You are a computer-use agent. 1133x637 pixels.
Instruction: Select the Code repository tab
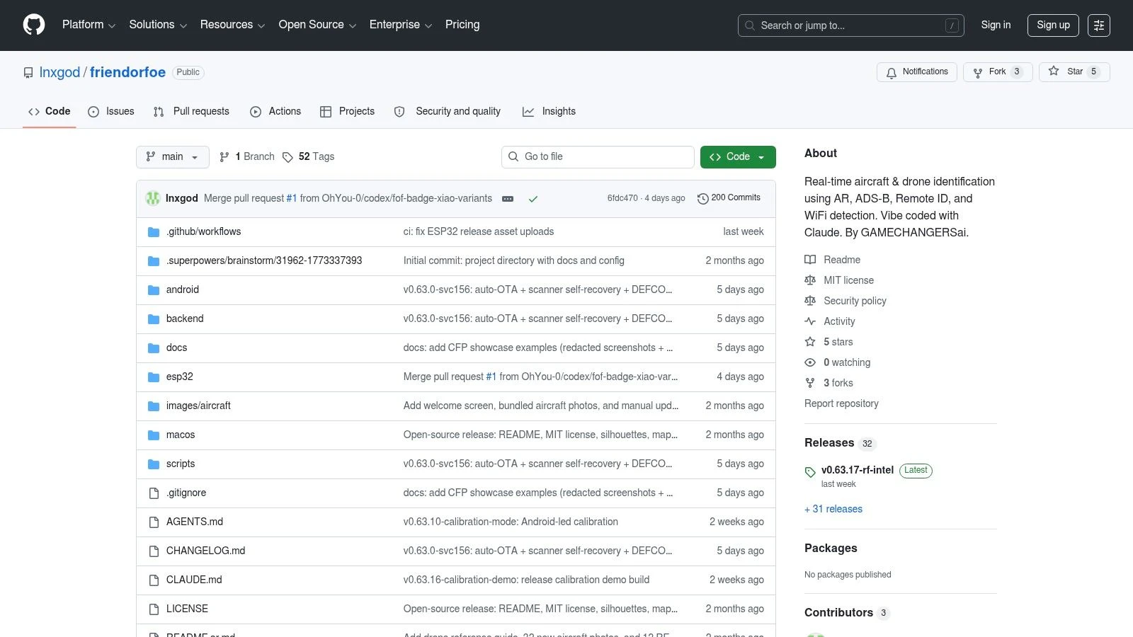(x=49, y=112)
